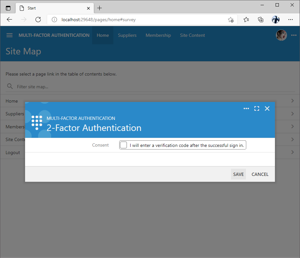Add page to favorites star-plus icon
This screenshot has height=258, width=300.
point(231,20)
